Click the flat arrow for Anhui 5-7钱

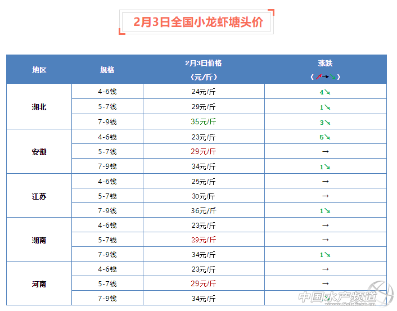[x=325, y=152]
